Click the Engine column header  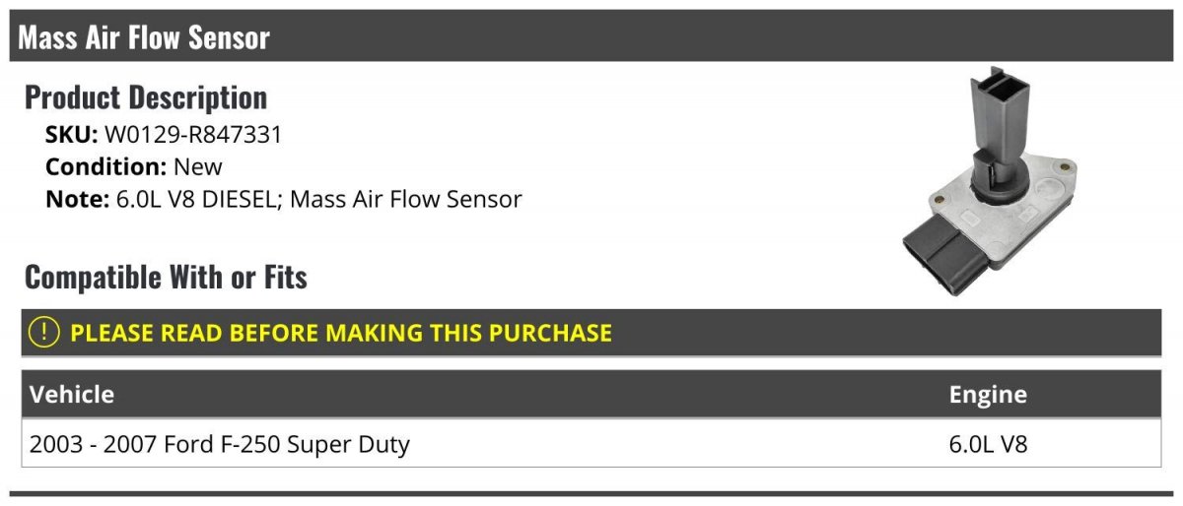click(x=988, y=395)
